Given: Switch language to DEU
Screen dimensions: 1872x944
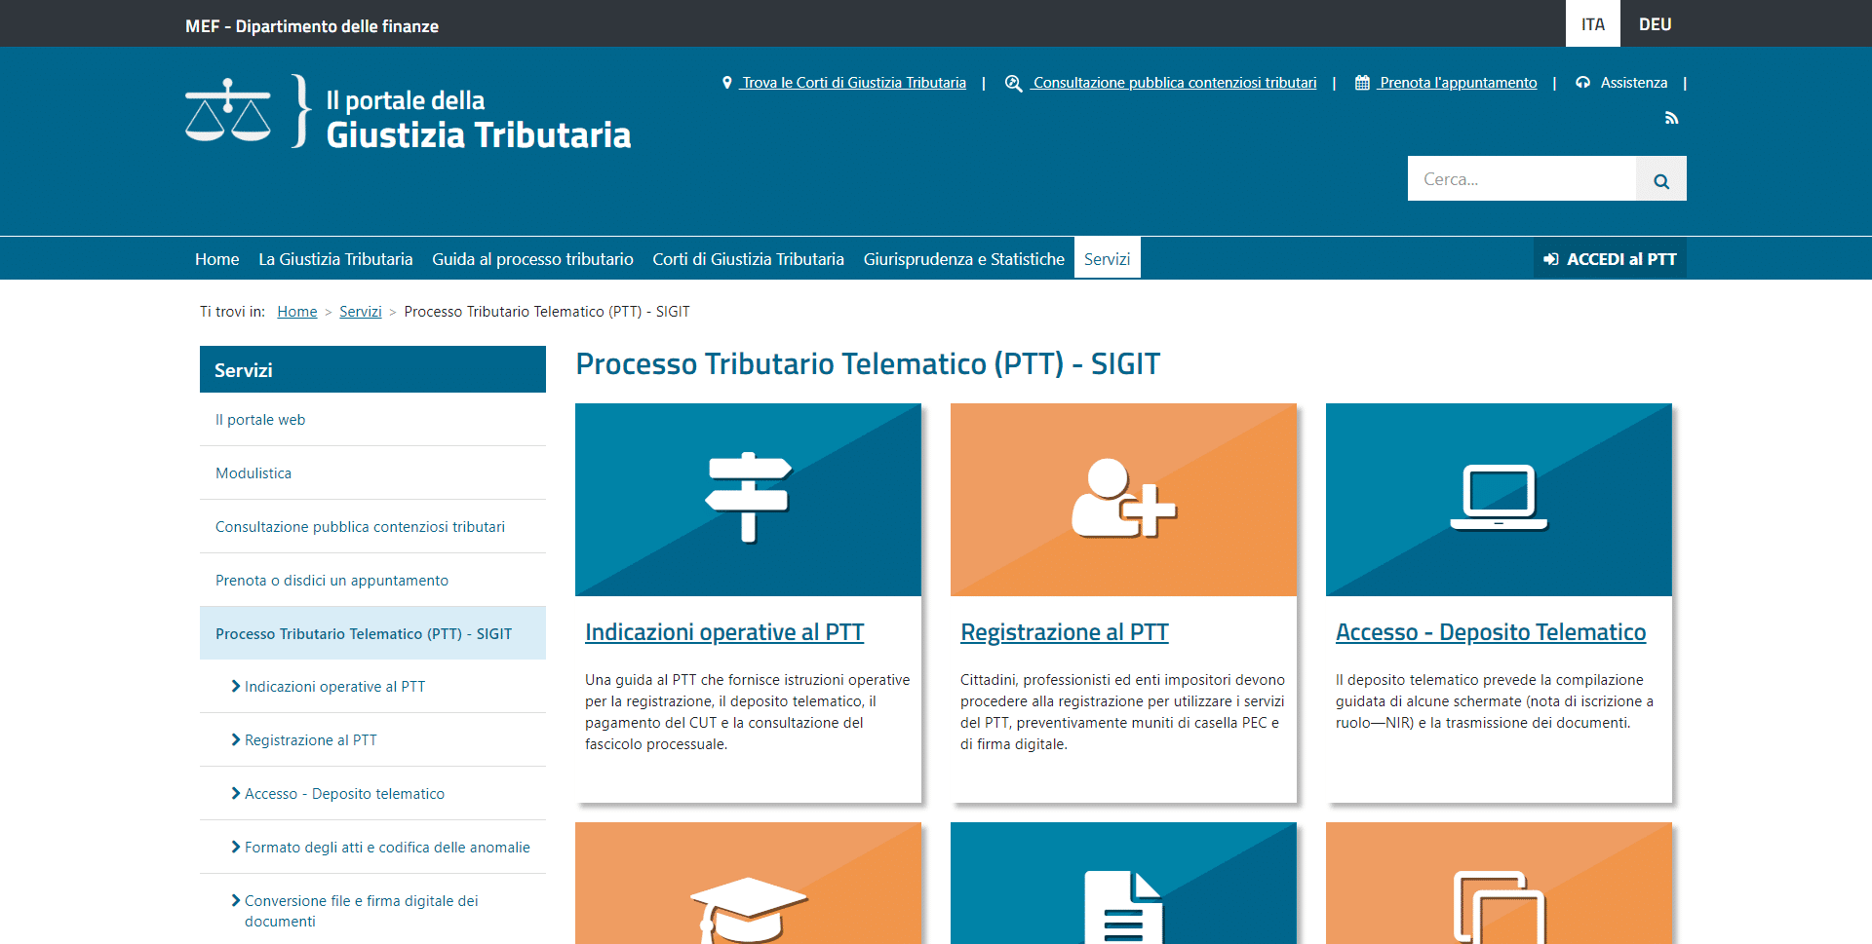Looking at the screenshot, I should point(1655,24).
